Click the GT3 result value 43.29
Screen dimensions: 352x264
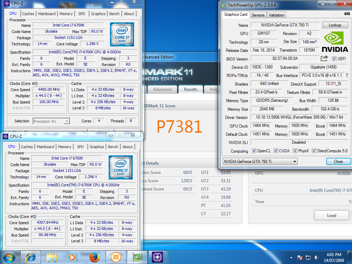tap(225, 189)
